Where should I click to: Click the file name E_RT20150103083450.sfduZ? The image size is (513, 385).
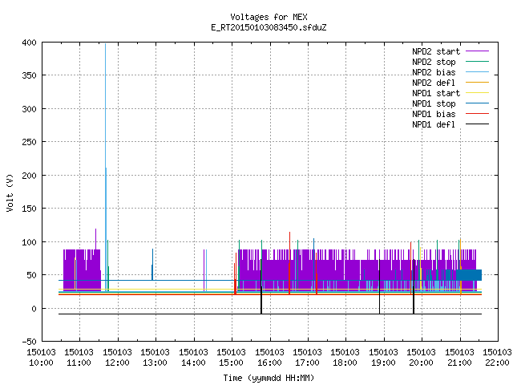point(269,27)
